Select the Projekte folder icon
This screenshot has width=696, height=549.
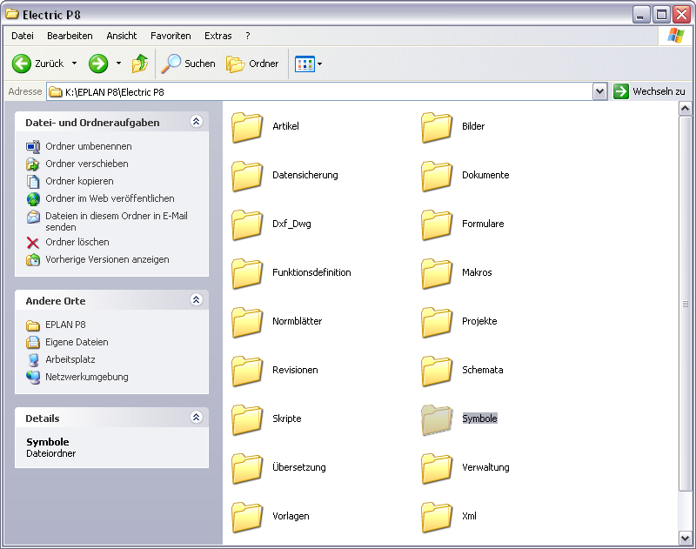tap(437, 322)
